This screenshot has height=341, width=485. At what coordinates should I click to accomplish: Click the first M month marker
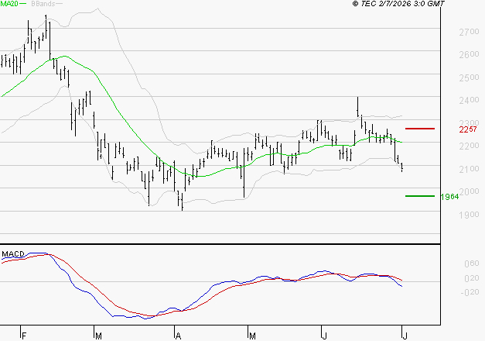(98, 336)
